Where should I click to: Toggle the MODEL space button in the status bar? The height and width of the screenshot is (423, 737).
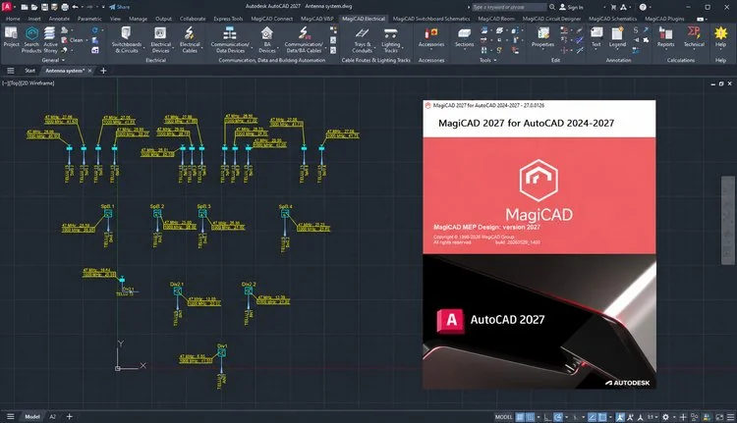pos(503,417)
